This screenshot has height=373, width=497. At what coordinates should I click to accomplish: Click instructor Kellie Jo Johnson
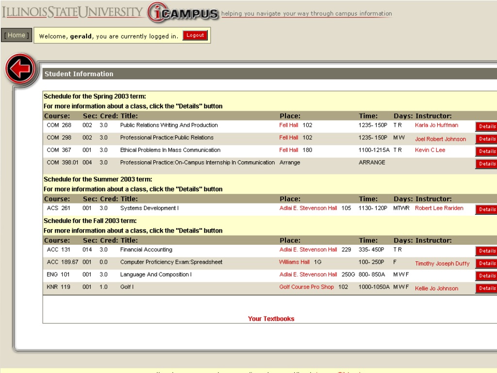[x=436, y=288]
